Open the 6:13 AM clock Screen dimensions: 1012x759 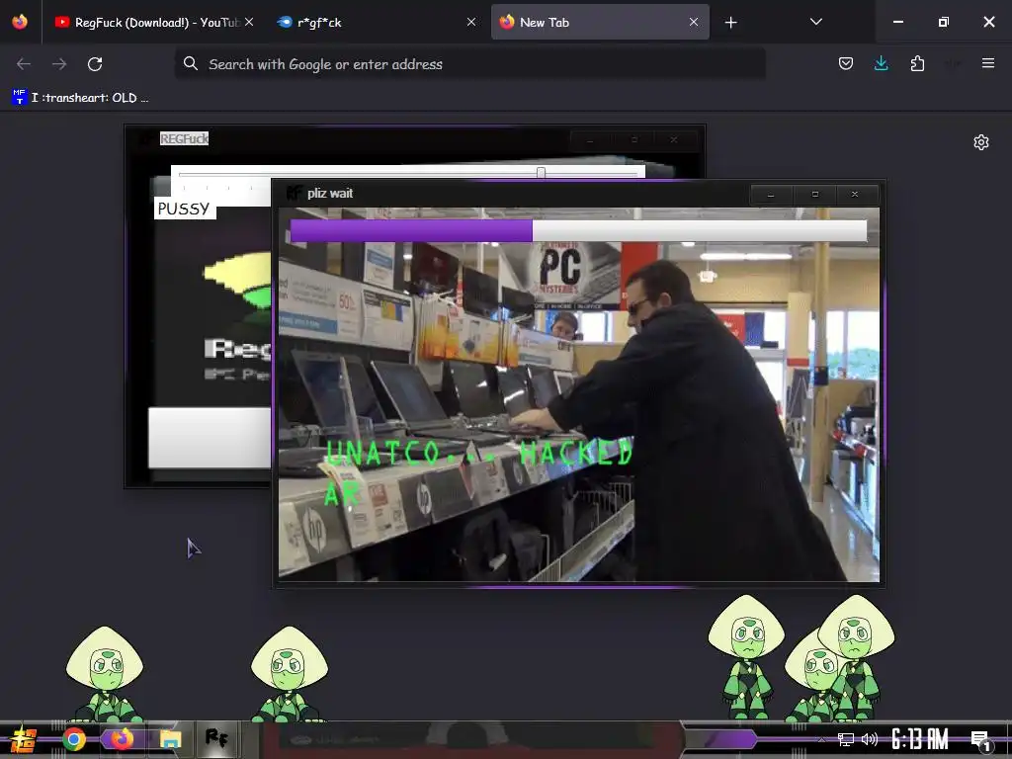(920, 739)
